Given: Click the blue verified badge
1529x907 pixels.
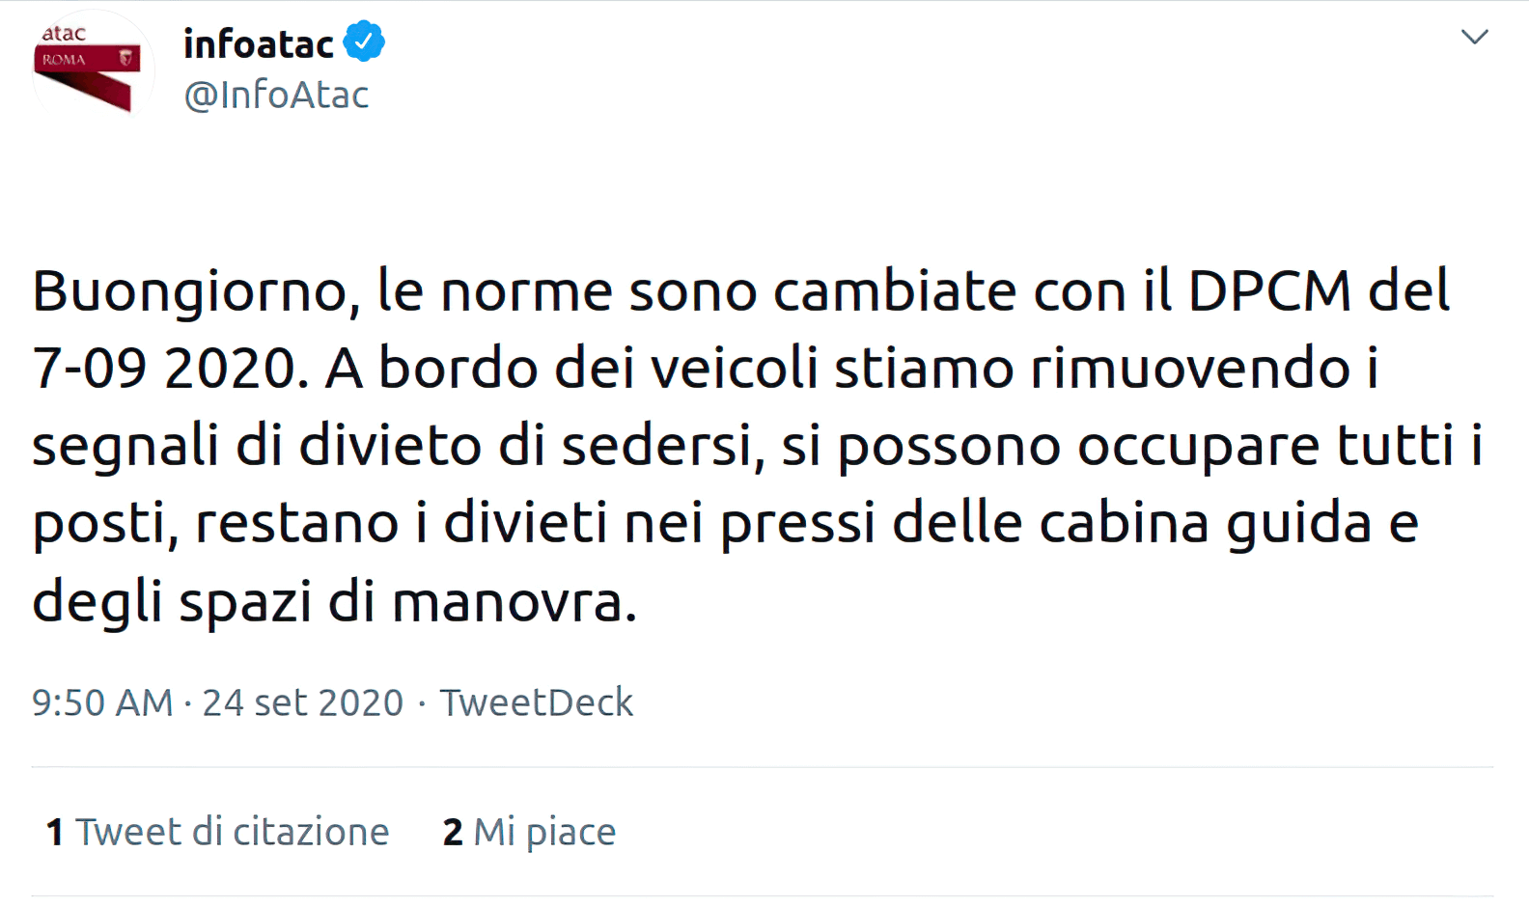Looking at the screenshot, I should point(364,41).
